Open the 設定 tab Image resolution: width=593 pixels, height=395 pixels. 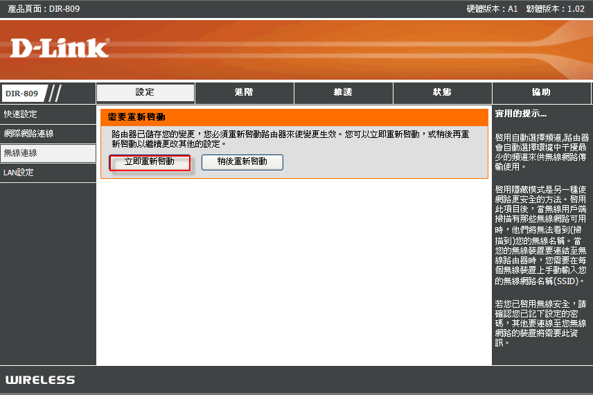point(145,93)
